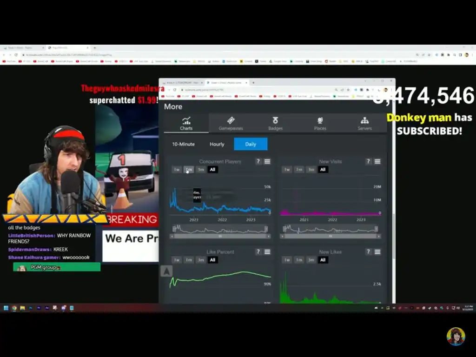Open new tab in front browser window
Screen dimensions: 476x357
tap(253, 83)
